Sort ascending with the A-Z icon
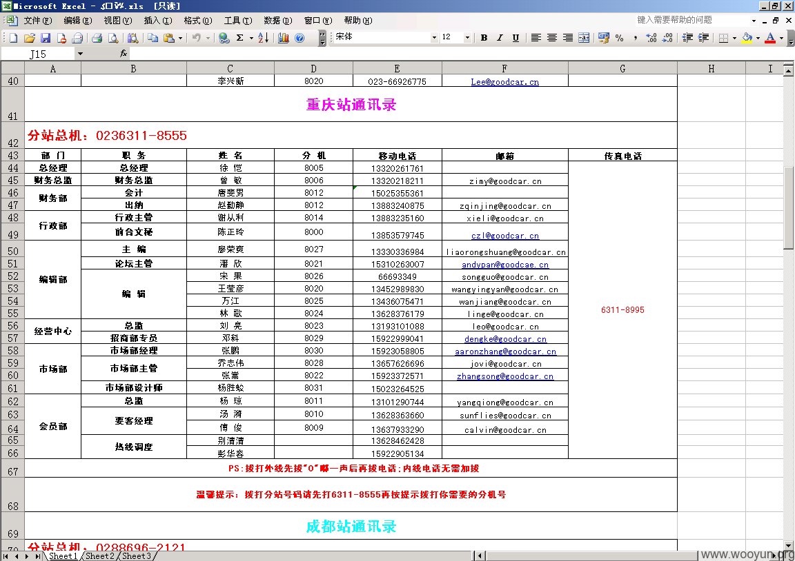Image resolution: width=795 pixels, height=561 pixels. [263, 38]
